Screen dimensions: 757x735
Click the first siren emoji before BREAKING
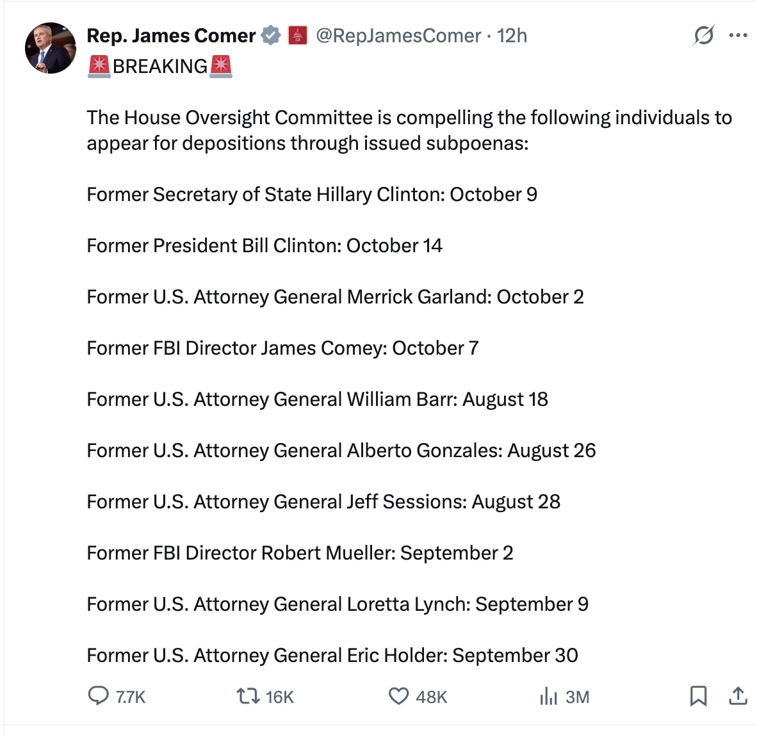click(x=99, y=67)
